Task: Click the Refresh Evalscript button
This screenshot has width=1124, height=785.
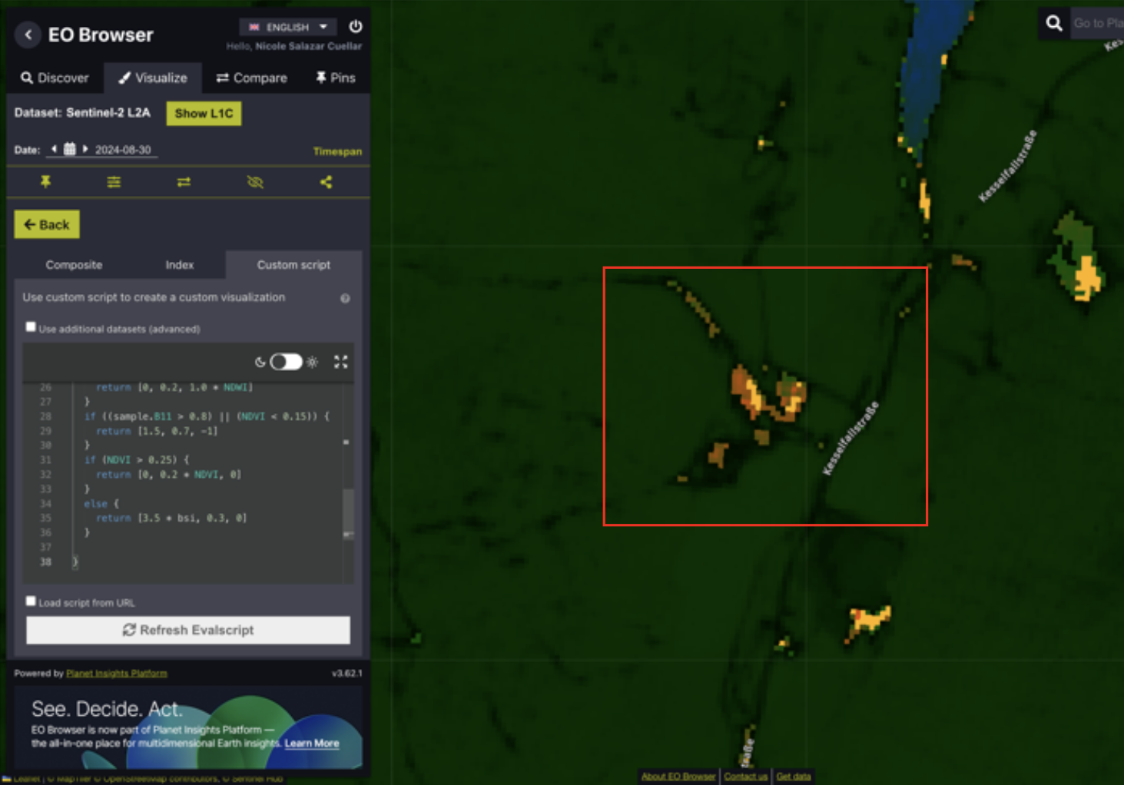Action: coord(188,630)
